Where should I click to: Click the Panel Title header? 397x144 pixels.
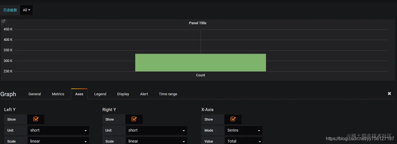[198, 23]
